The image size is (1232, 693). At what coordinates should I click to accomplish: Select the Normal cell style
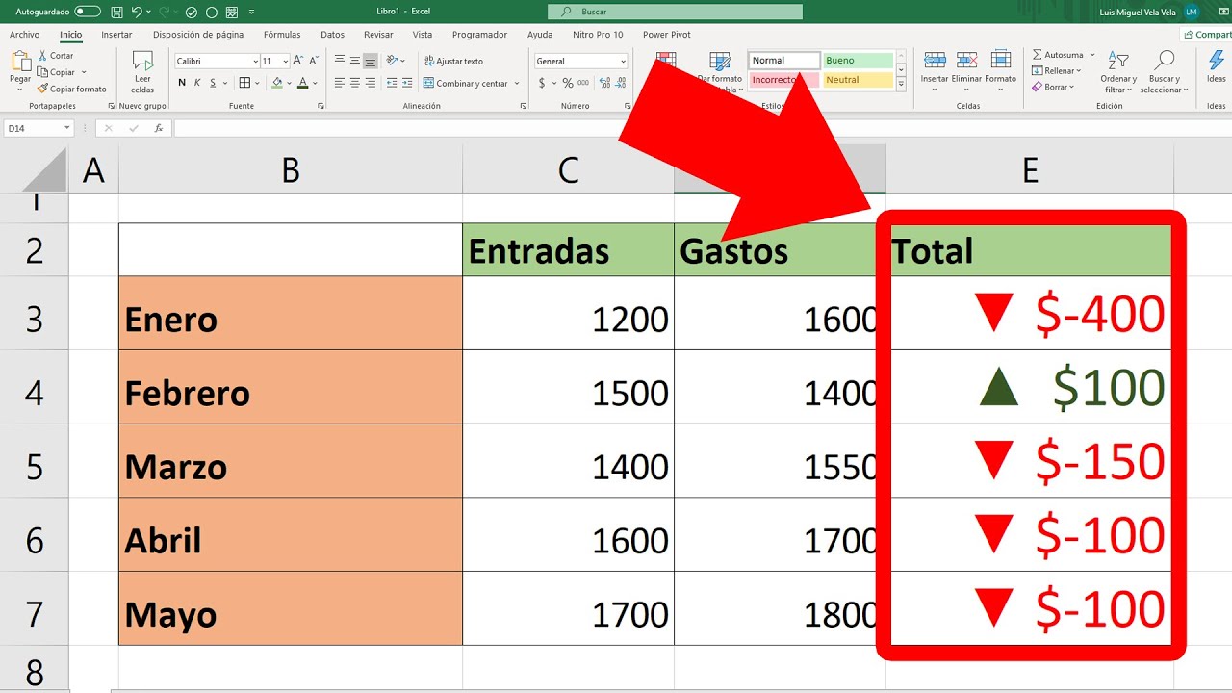pyautogui.click(x=784, y=61)
